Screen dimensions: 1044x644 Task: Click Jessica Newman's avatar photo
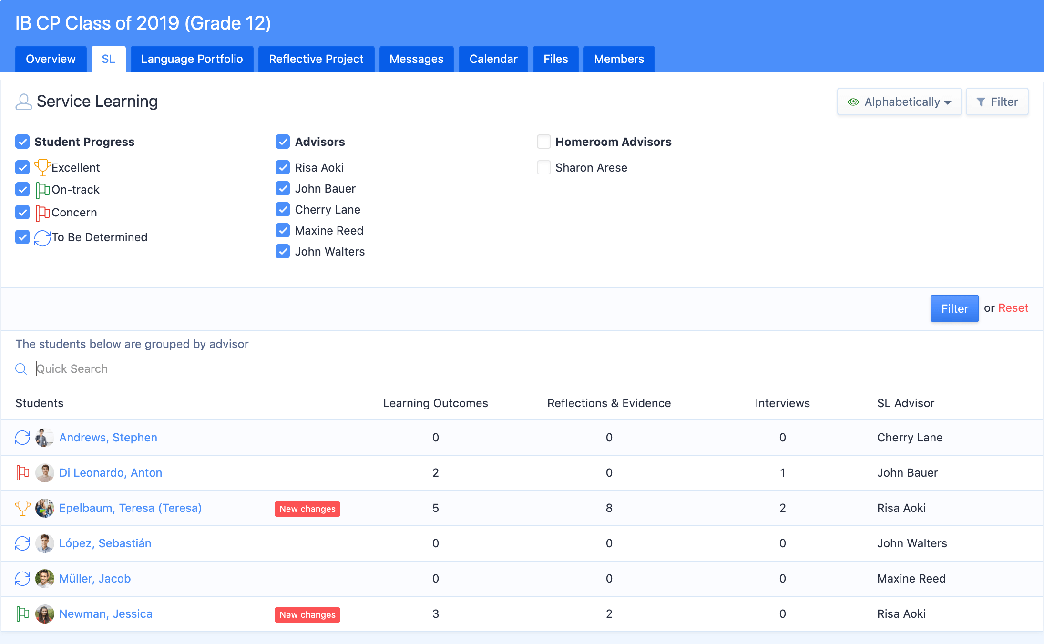[45, 614]
